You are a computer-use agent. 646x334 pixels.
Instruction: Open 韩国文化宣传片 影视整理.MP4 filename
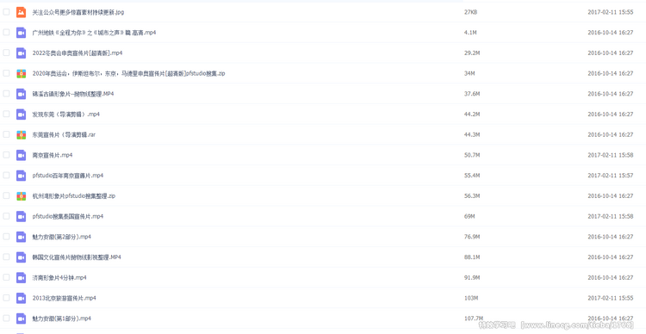coord(77,257)
